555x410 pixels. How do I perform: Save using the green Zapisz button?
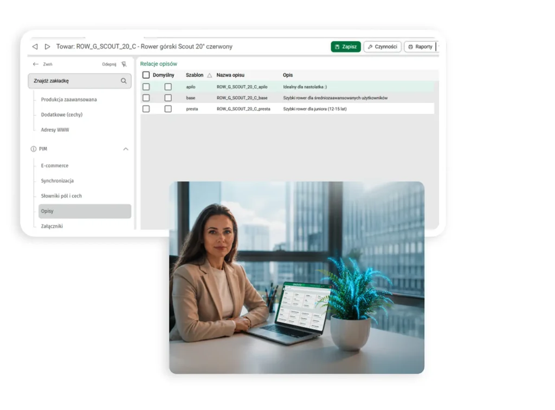click(346, 47)
